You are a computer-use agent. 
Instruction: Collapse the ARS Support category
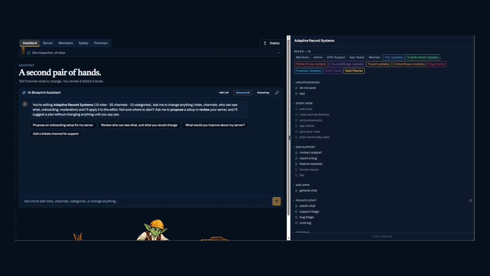[294, 147]
